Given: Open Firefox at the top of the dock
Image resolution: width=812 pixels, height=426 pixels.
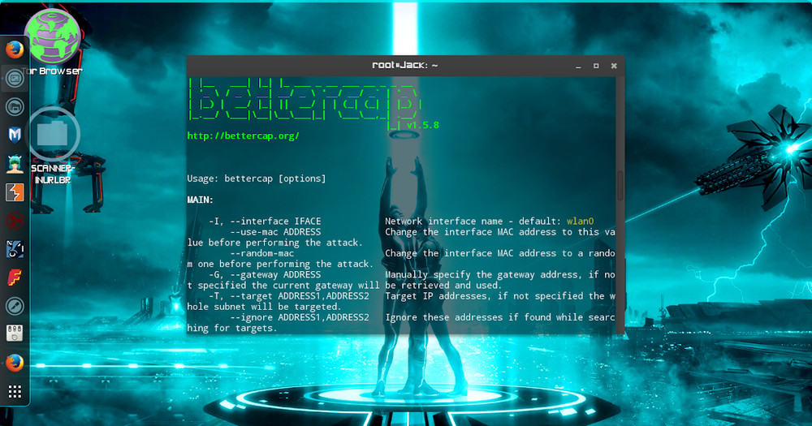Looking at the screenshot, I should pos(15,50).
